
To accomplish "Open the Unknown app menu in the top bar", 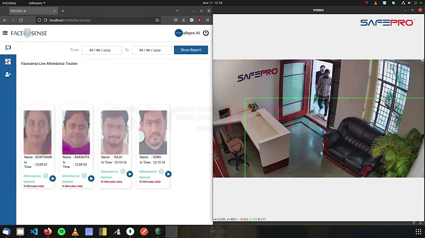I will pos(37,3).
